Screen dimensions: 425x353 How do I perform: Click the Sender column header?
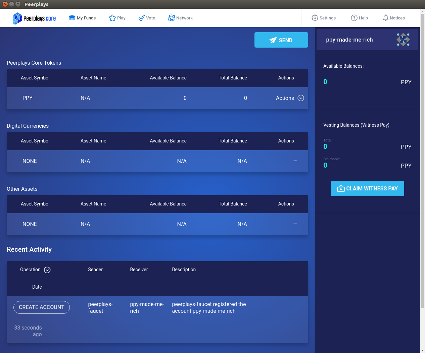(95, 270)
